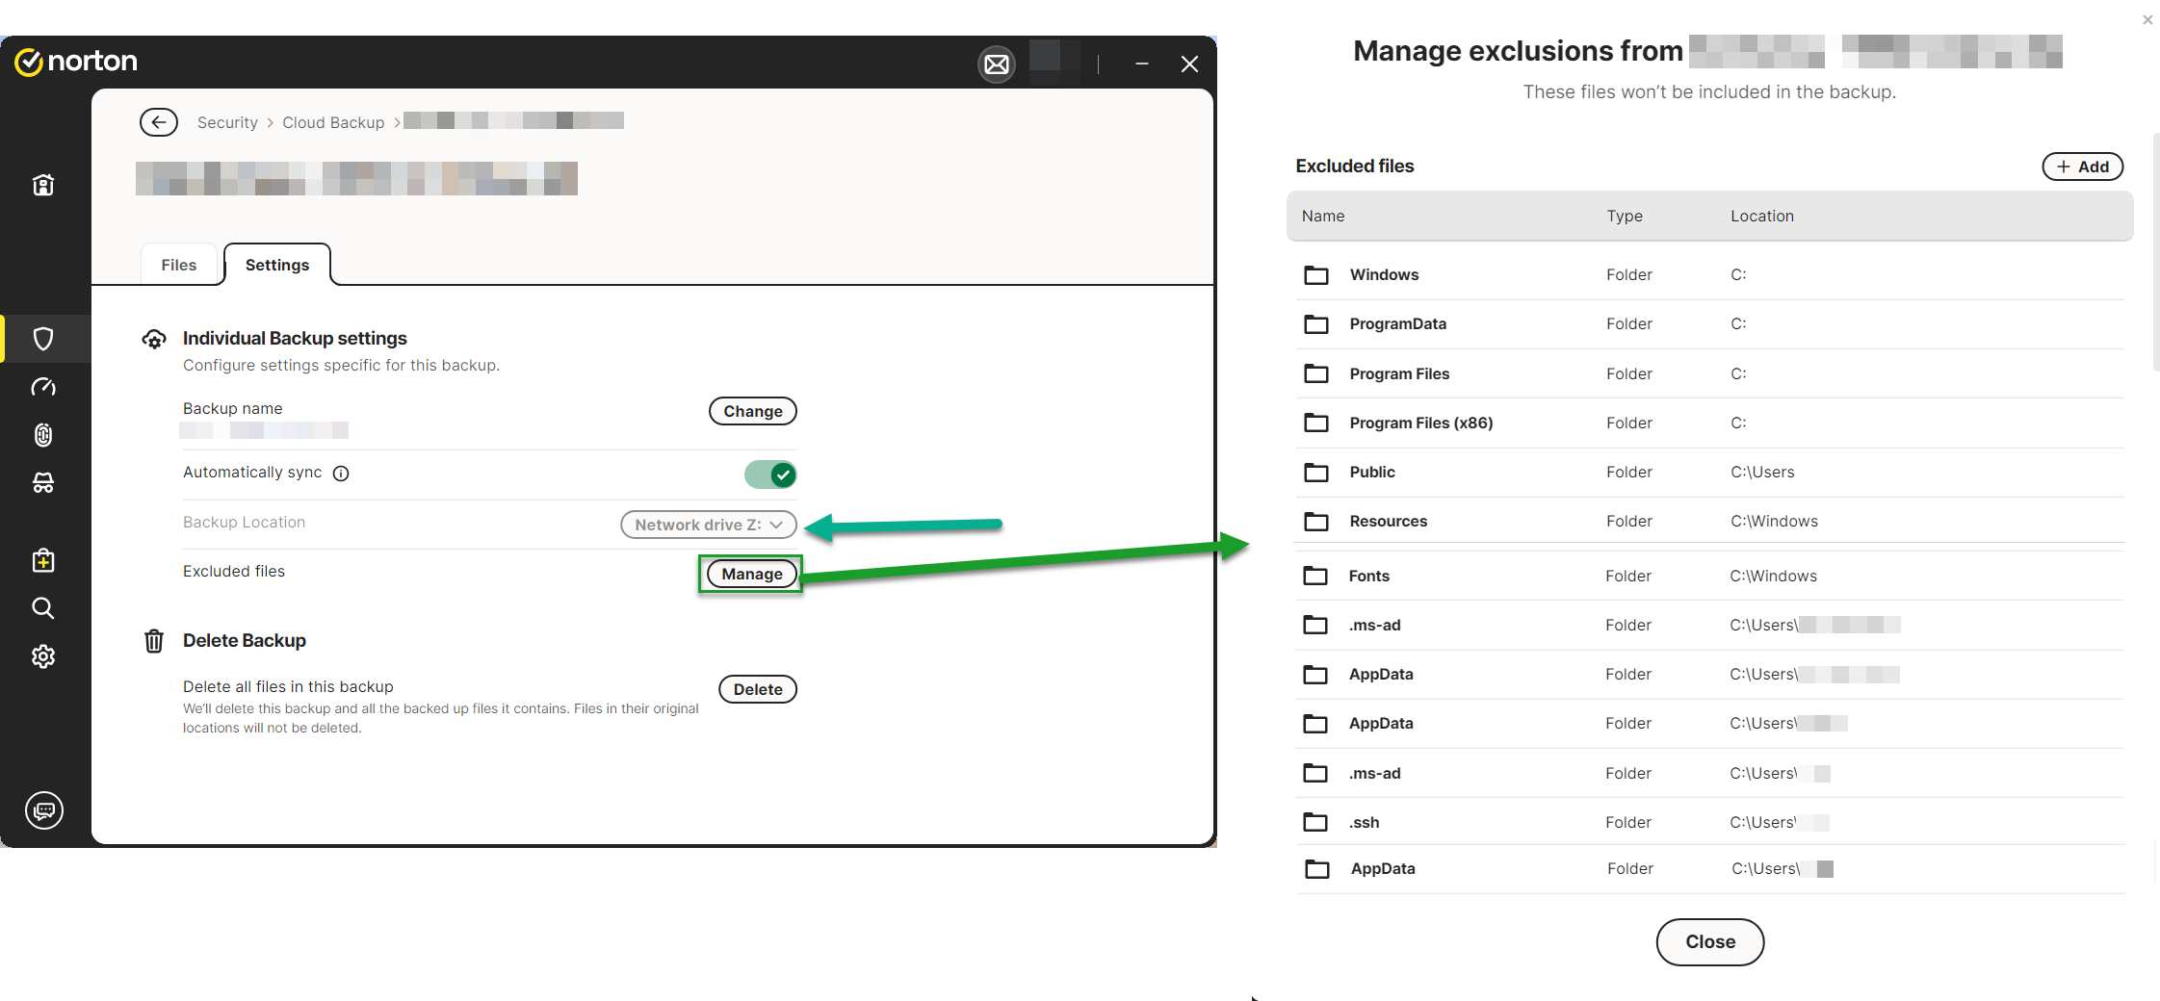Image resolution: width=2160 pixels, height=1001 pixels.
Task: Click the Excluded files heading in panel
Action: point(1355,166)
